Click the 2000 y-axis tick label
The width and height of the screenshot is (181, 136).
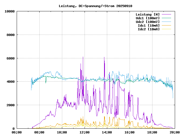tap(11, 105)
